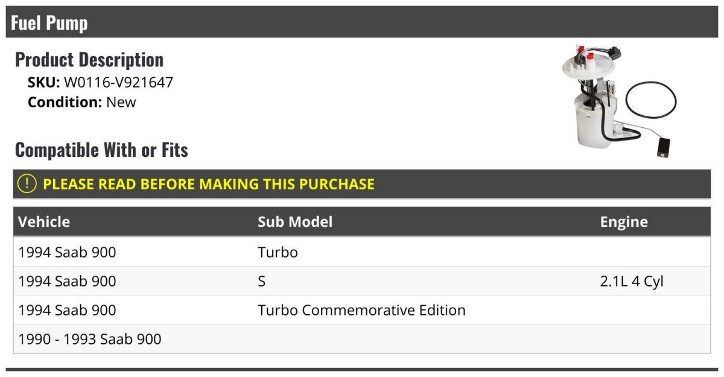Click the black O-ring seal in image

click(x=651, y=99)
